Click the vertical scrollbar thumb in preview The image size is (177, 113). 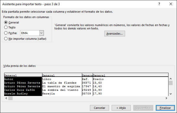point(170,83)
